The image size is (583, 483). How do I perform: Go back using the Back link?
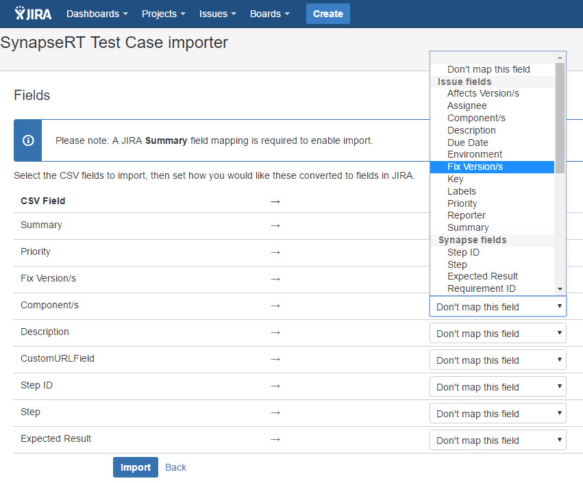click(x=175, y=467)
